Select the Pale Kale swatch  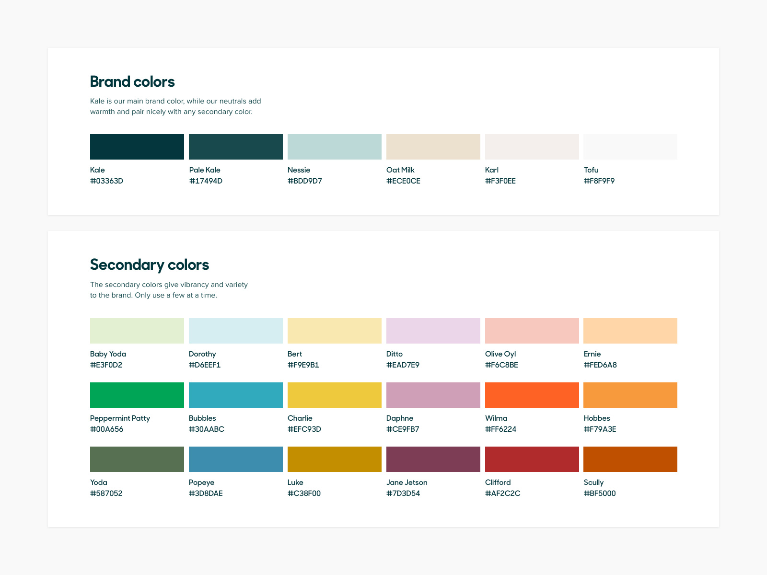click(x=236, y=147)
